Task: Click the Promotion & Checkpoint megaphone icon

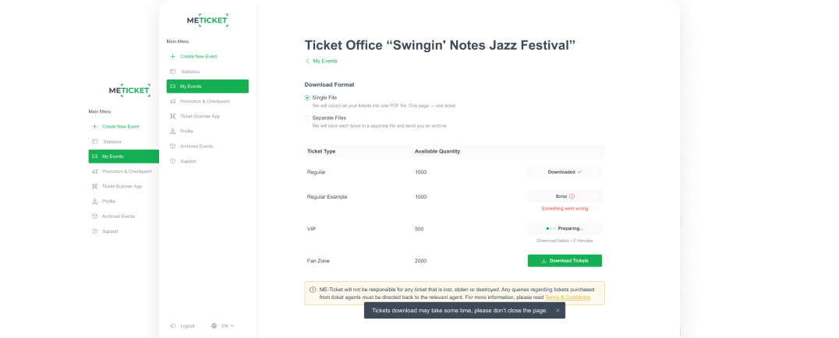Action: click(x=172, y=101)
